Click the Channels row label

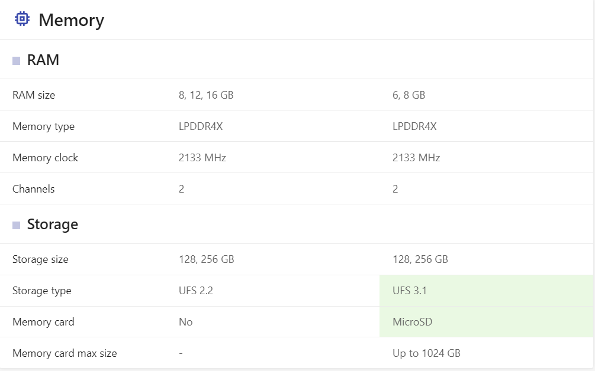(33, 189)
